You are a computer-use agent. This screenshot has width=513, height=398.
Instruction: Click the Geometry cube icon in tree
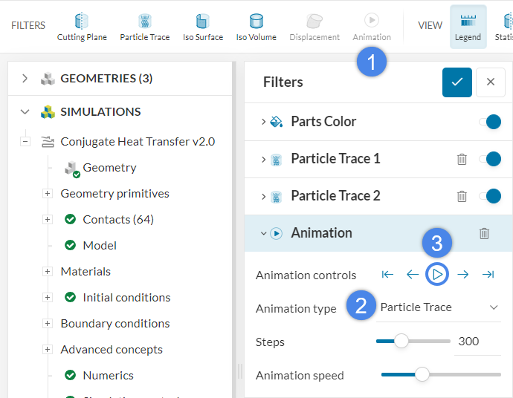pos(71,169)
